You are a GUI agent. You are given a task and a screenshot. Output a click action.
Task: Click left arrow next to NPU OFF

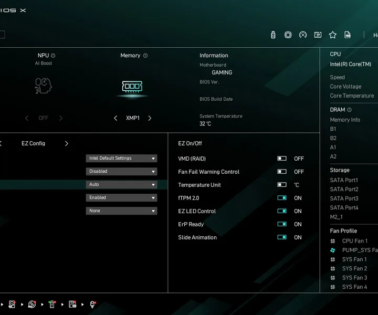(27, 118)
